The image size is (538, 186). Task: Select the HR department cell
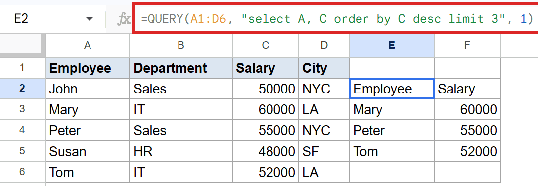click(181, 151)
